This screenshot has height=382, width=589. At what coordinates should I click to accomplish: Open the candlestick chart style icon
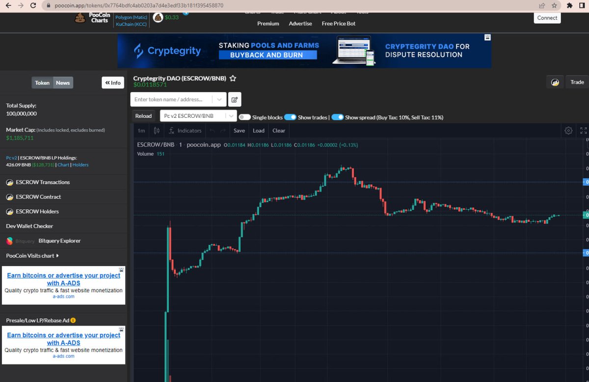[157, 131]
